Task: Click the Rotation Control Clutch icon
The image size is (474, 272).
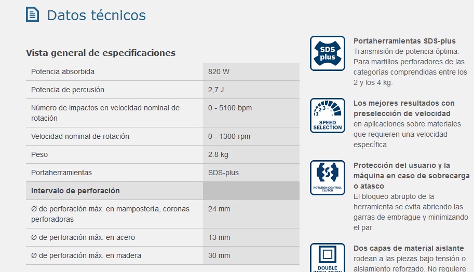Action: [x=327, y=178]
